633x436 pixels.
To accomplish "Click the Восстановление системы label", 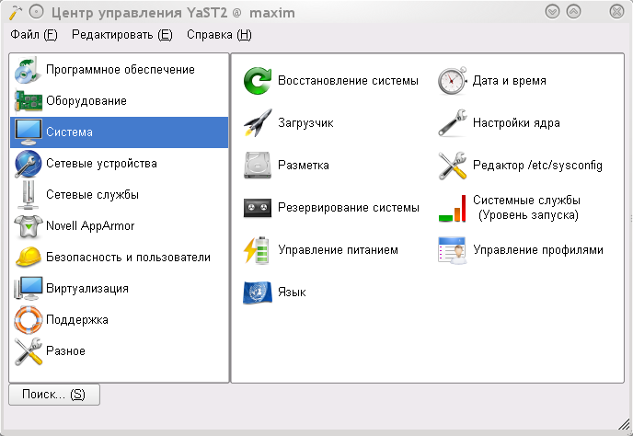I will (348, 81).
